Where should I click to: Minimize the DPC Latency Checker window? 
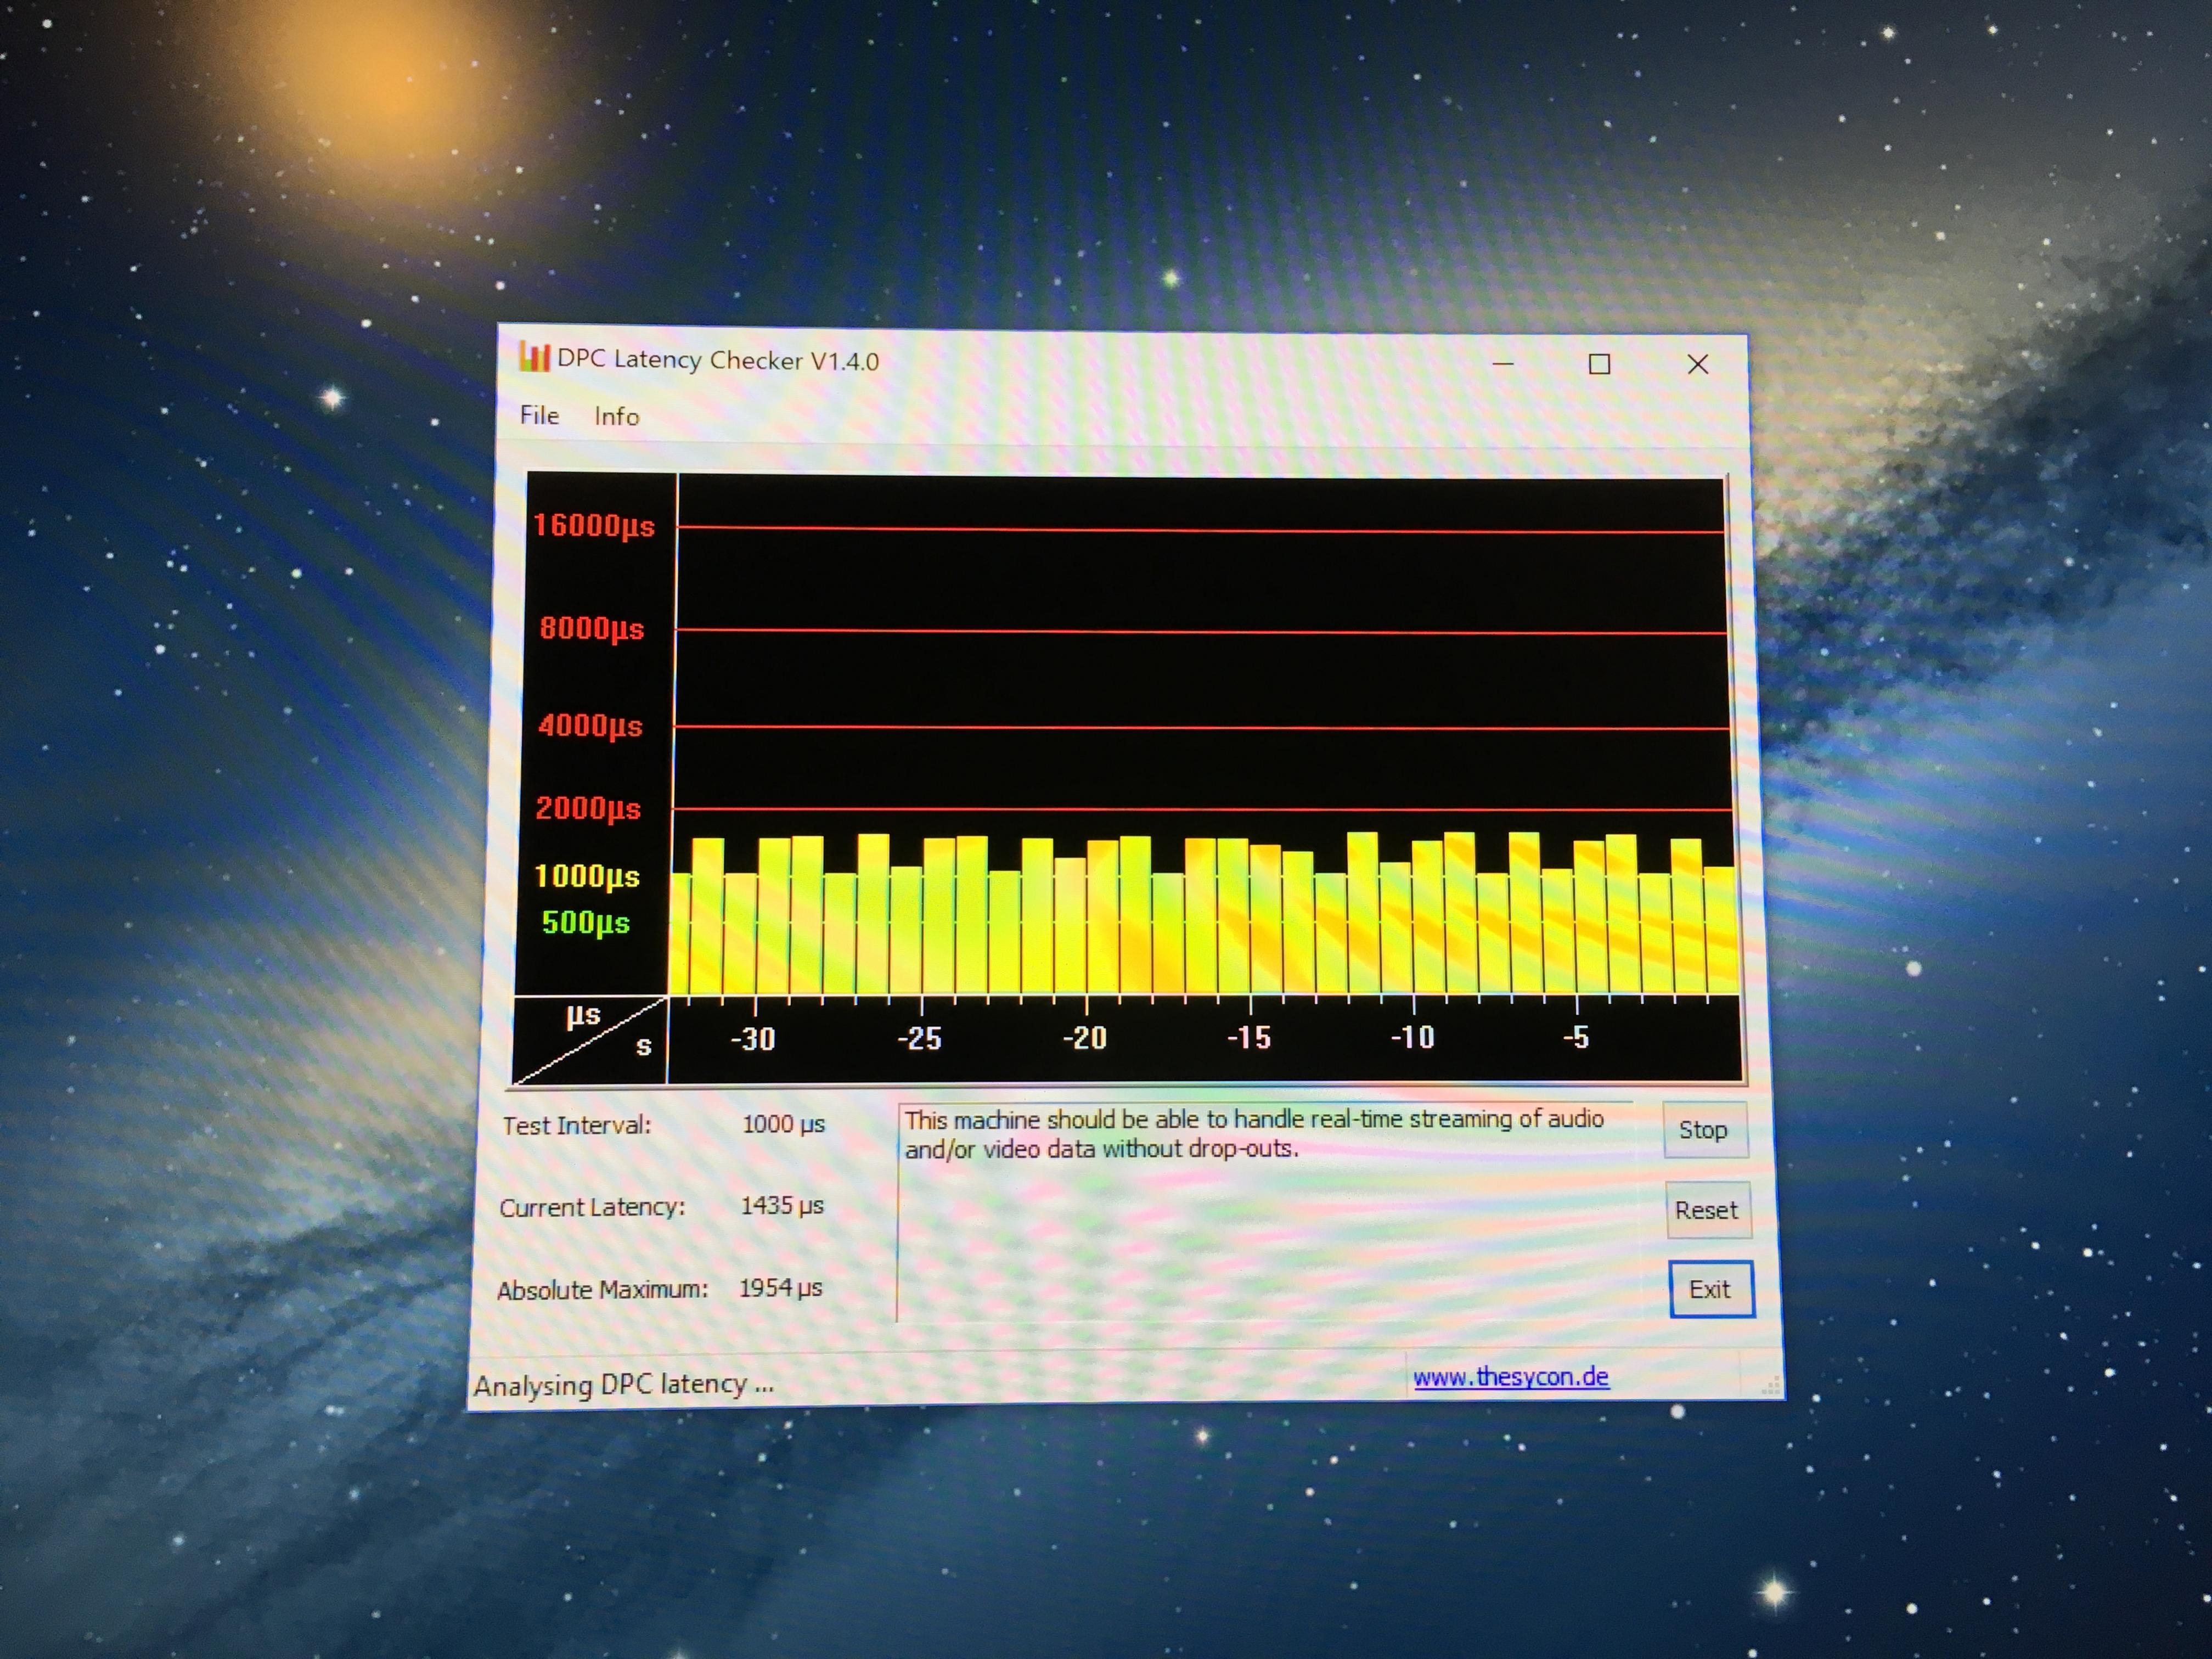tap(1502, 364)
